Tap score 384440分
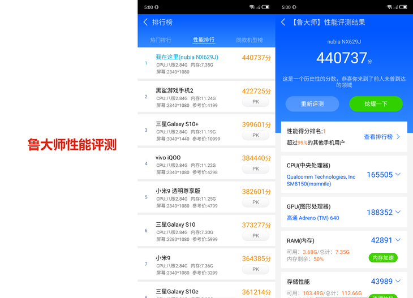The image size is (413, 298). tap(256, 158)
